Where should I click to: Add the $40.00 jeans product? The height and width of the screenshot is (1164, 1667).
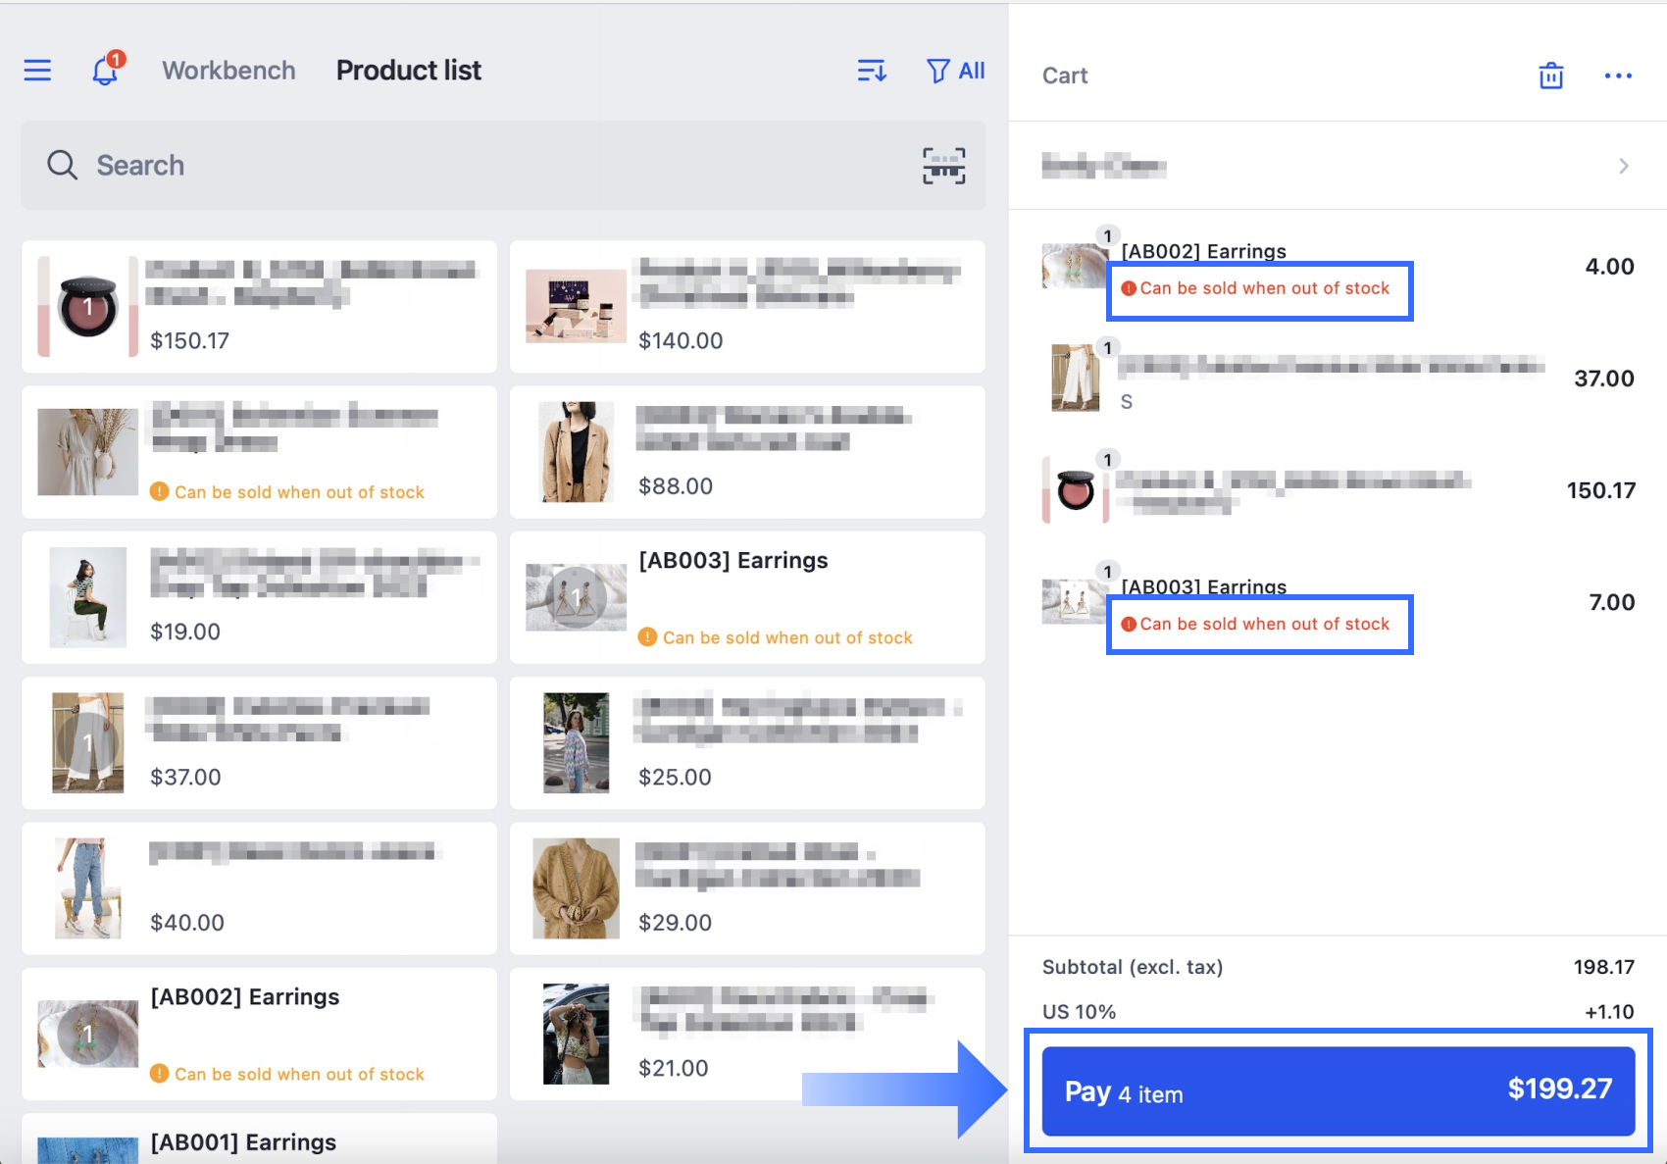coord(259,888)
